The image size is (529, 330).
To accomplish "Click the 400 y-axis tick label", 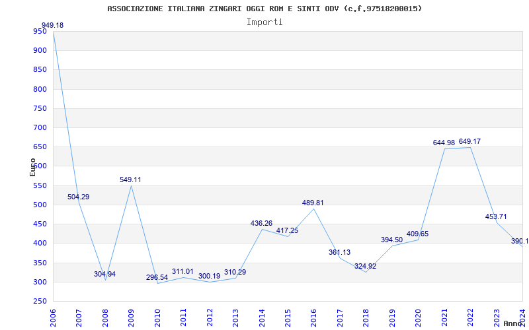I will coord(40,243).
